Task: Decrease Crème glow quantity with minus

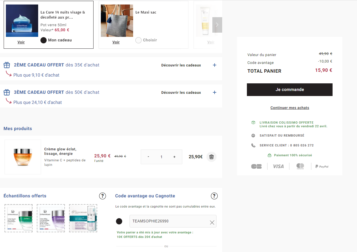Action: pos(148,157)
